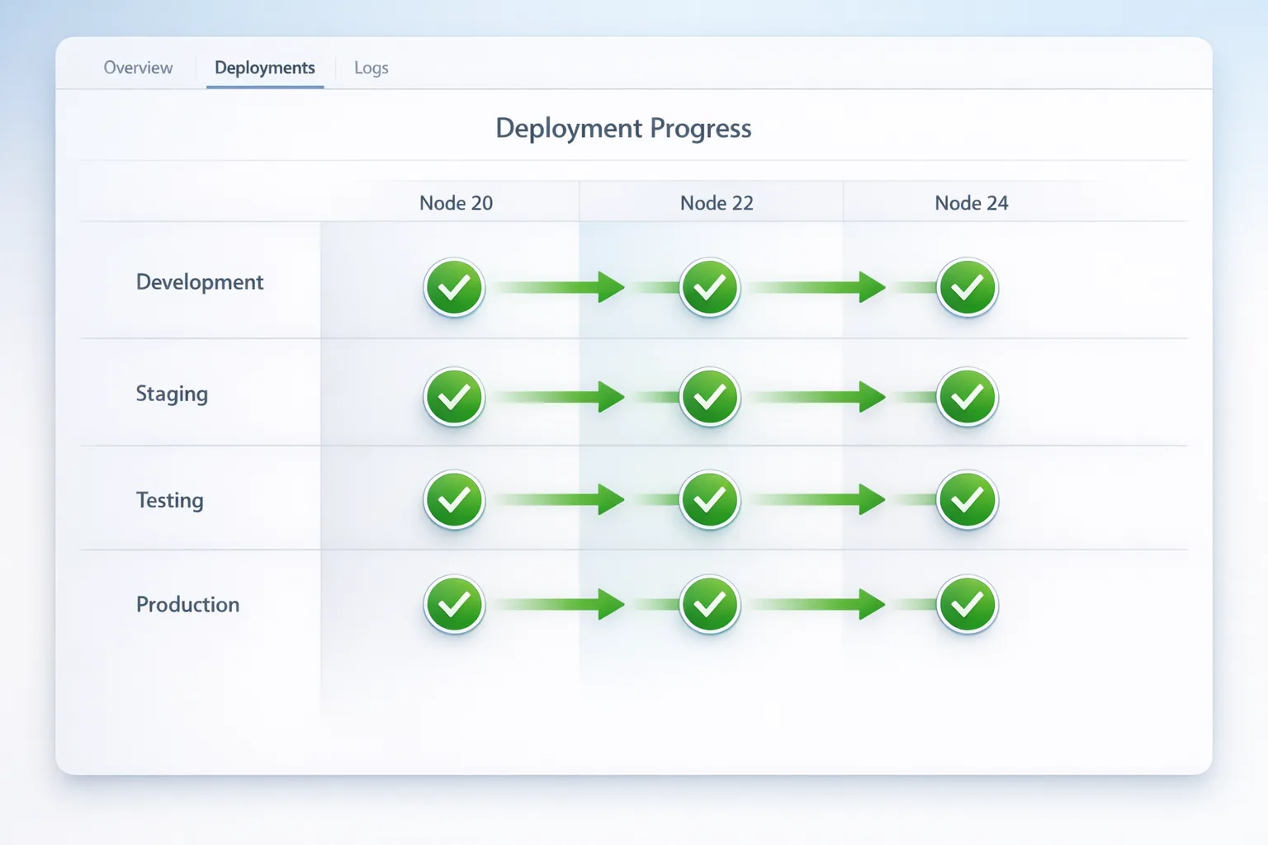Click the Node 24 column header
The height and width of the screenshot is (845, 1268).
pos(972,202)
